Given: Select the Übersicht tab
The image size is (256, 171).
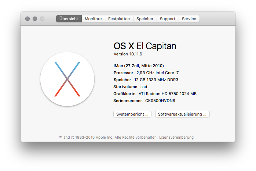Looking at the screenshot, I should tap(69, 19).
